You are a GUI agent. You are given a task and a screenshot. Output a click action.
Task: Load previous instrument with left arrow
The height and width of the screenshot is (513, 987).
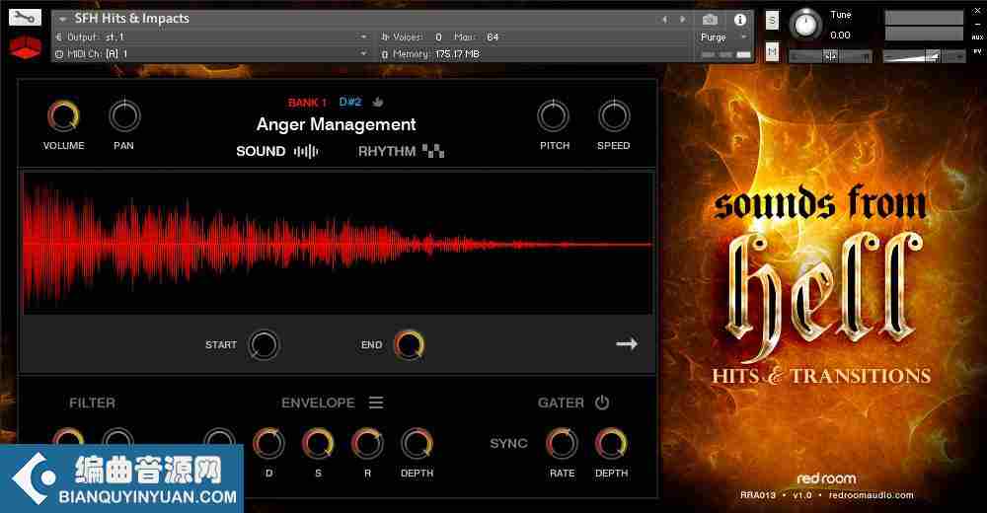pos(664,20)
